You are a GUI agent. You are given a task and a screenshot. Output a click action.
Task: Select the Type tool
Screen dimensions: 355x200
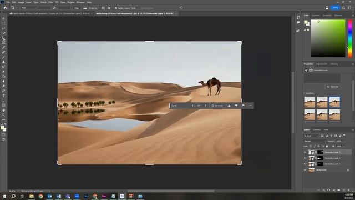click(x=3, y=96)
